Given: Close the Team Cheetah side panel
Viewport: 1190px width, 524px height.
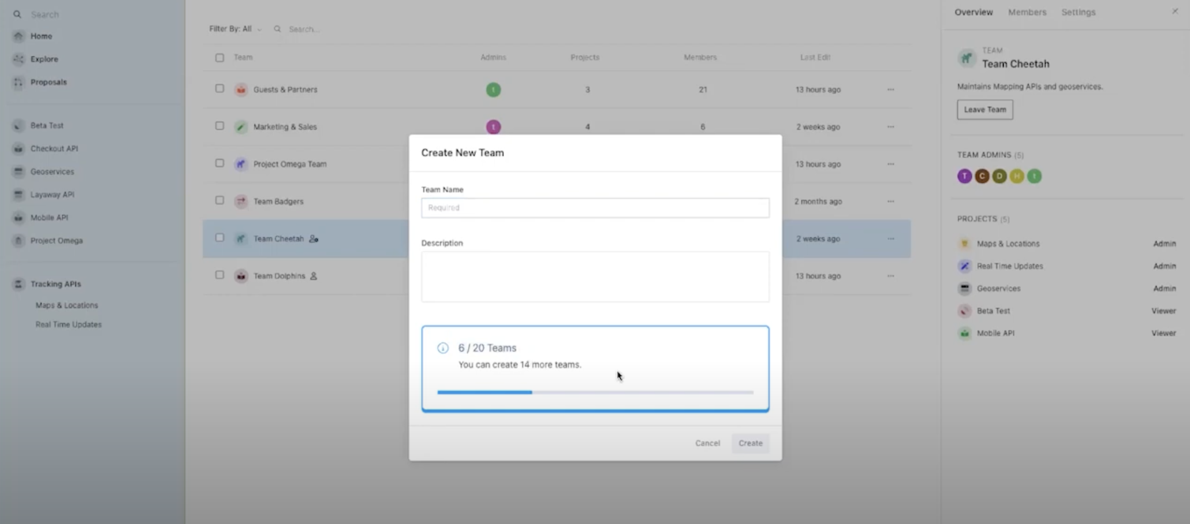Looking at the screenshot, I should pyautogui.click(x=1175, y=11).
